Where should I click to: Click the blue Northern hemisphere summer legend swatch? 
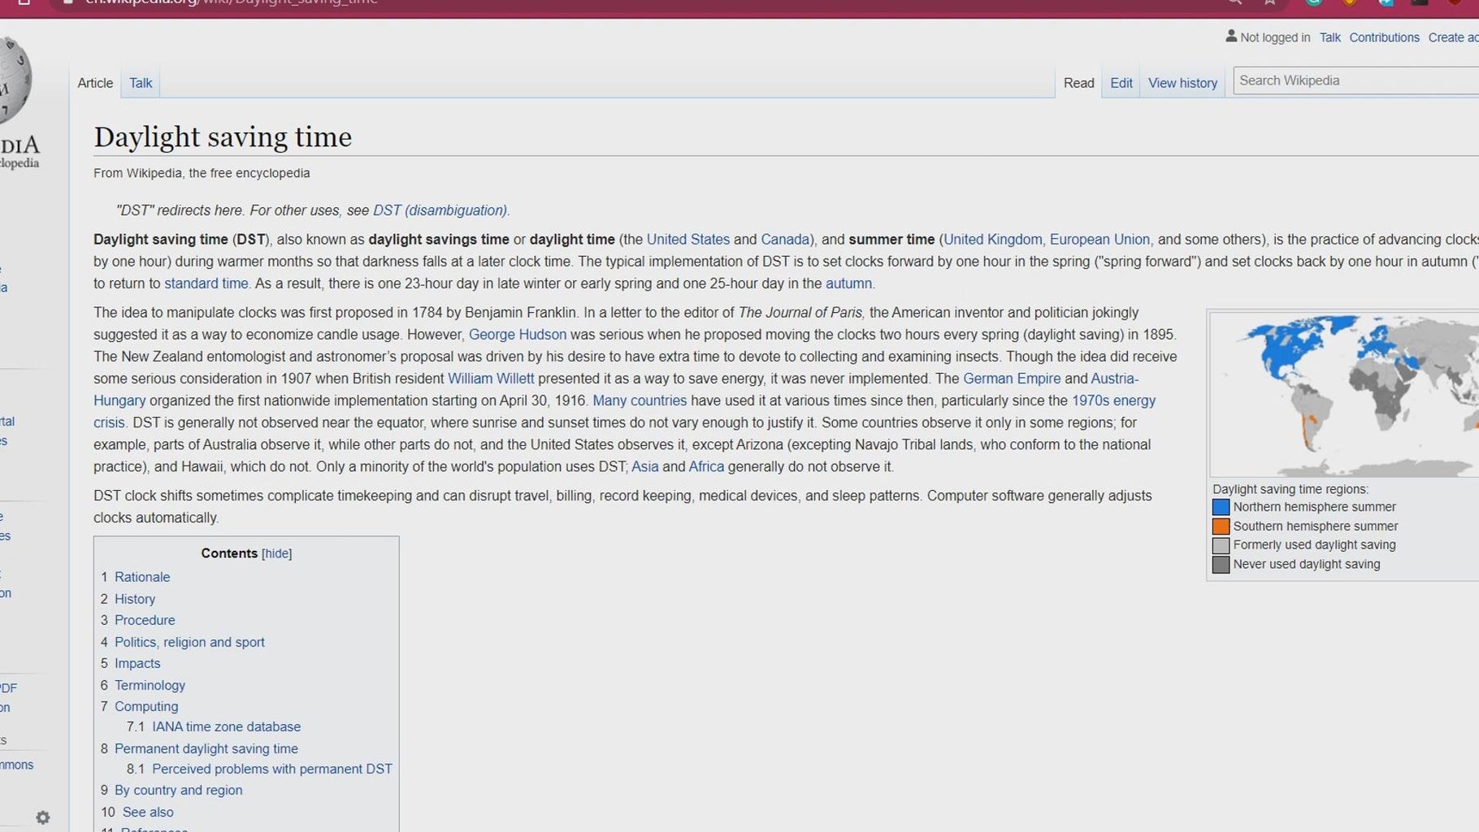1221,507
